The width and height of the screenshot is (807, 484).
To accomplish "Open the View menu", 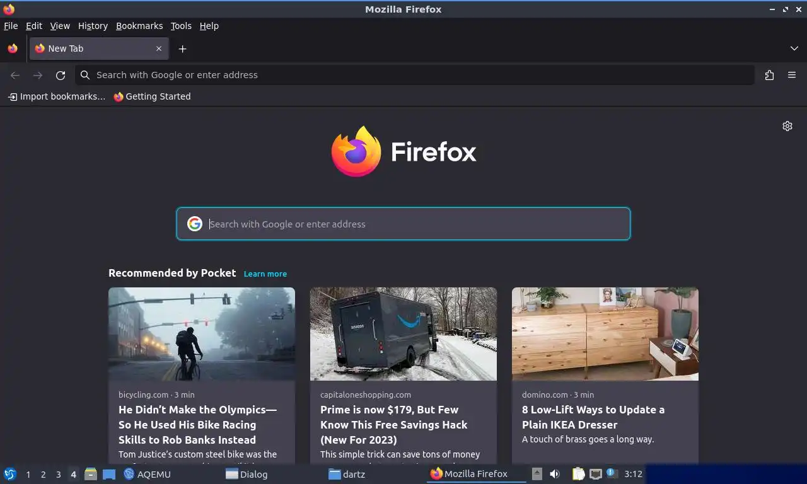I will click(x=60, y=26).
